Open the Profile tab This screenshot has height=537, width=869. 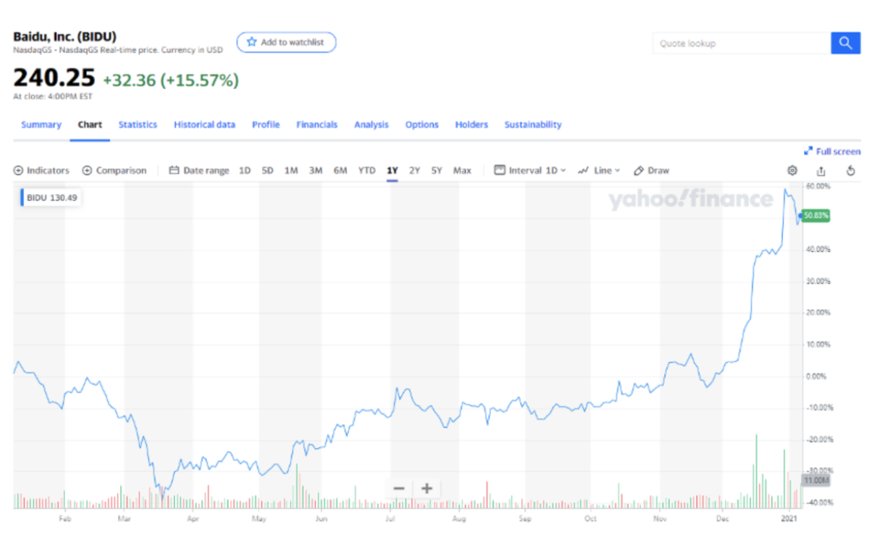click(266, 124)
